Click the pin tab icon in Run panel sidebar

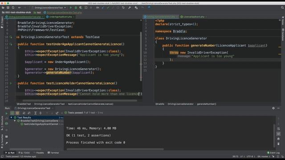pyautogui.click(x=7, y=143)
